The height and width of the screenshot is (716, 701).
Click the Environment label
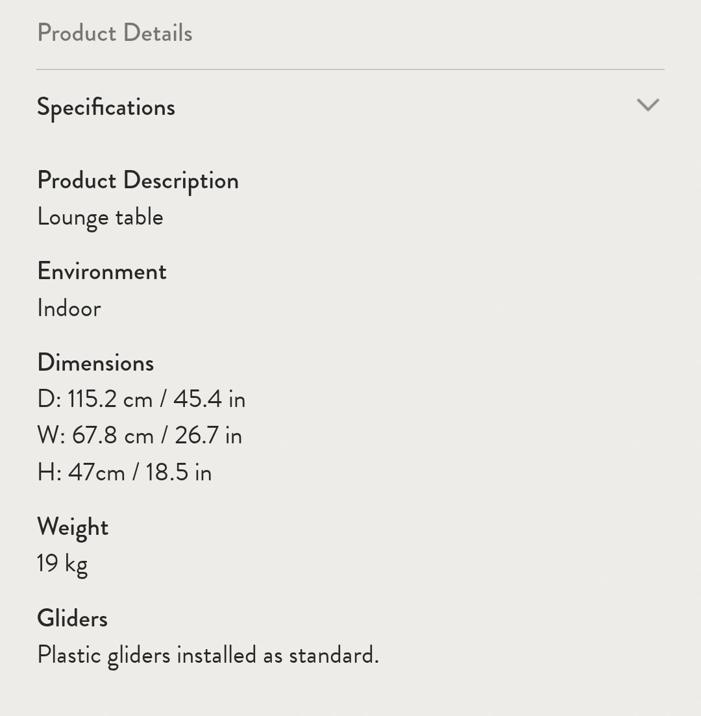(102, 271)
